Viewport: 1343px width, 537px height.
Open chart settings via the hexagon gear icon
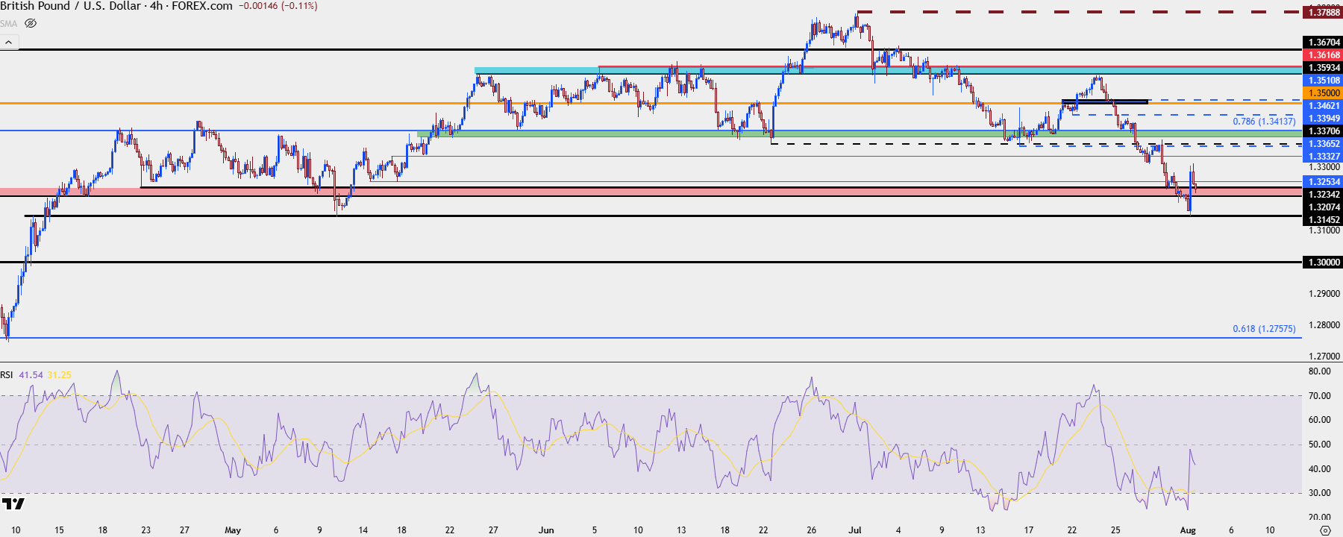(x=1324, y=530)
